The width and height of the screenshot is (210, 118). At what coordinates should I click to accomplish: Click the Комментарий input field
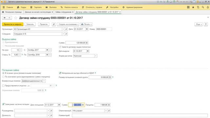coord(140,115)
